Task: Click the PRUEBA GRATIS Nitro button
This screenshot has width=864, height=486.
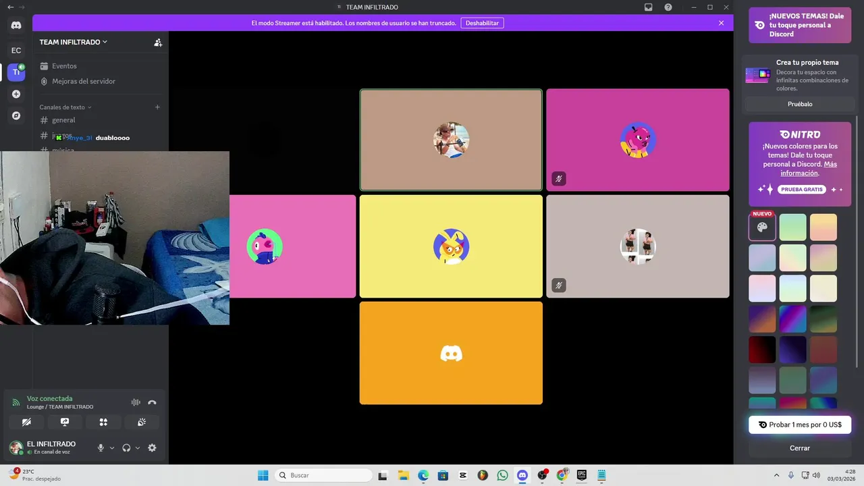Action: click(801, 190)
